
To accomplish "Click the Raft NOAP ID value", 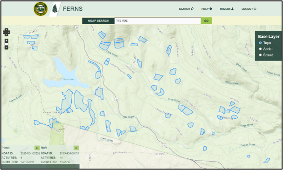I will [69, 153].
